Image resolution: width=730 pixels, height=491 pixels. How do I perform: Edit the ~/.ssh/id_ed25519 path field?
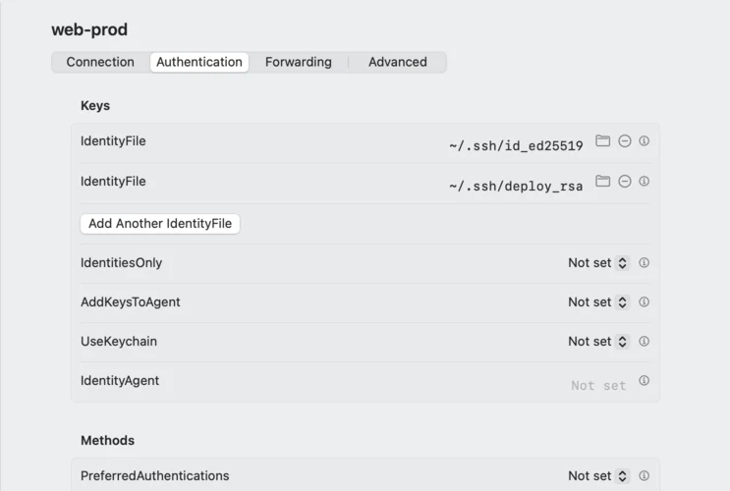[x=516, y=145]
